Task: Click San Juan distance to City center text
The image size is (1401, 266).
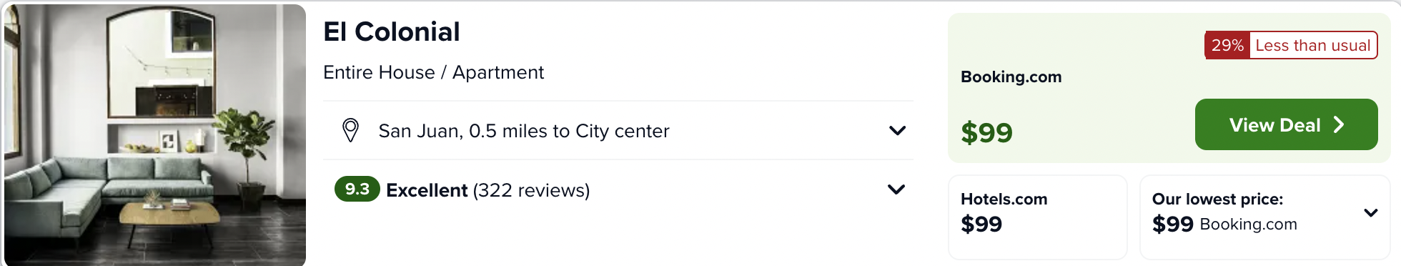Action: (x=524, y=131)
